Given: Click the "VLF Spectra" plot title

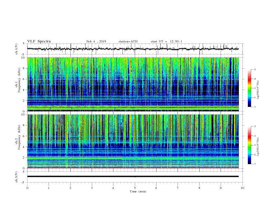Looking at the screenshot, I should coord(39,41).
